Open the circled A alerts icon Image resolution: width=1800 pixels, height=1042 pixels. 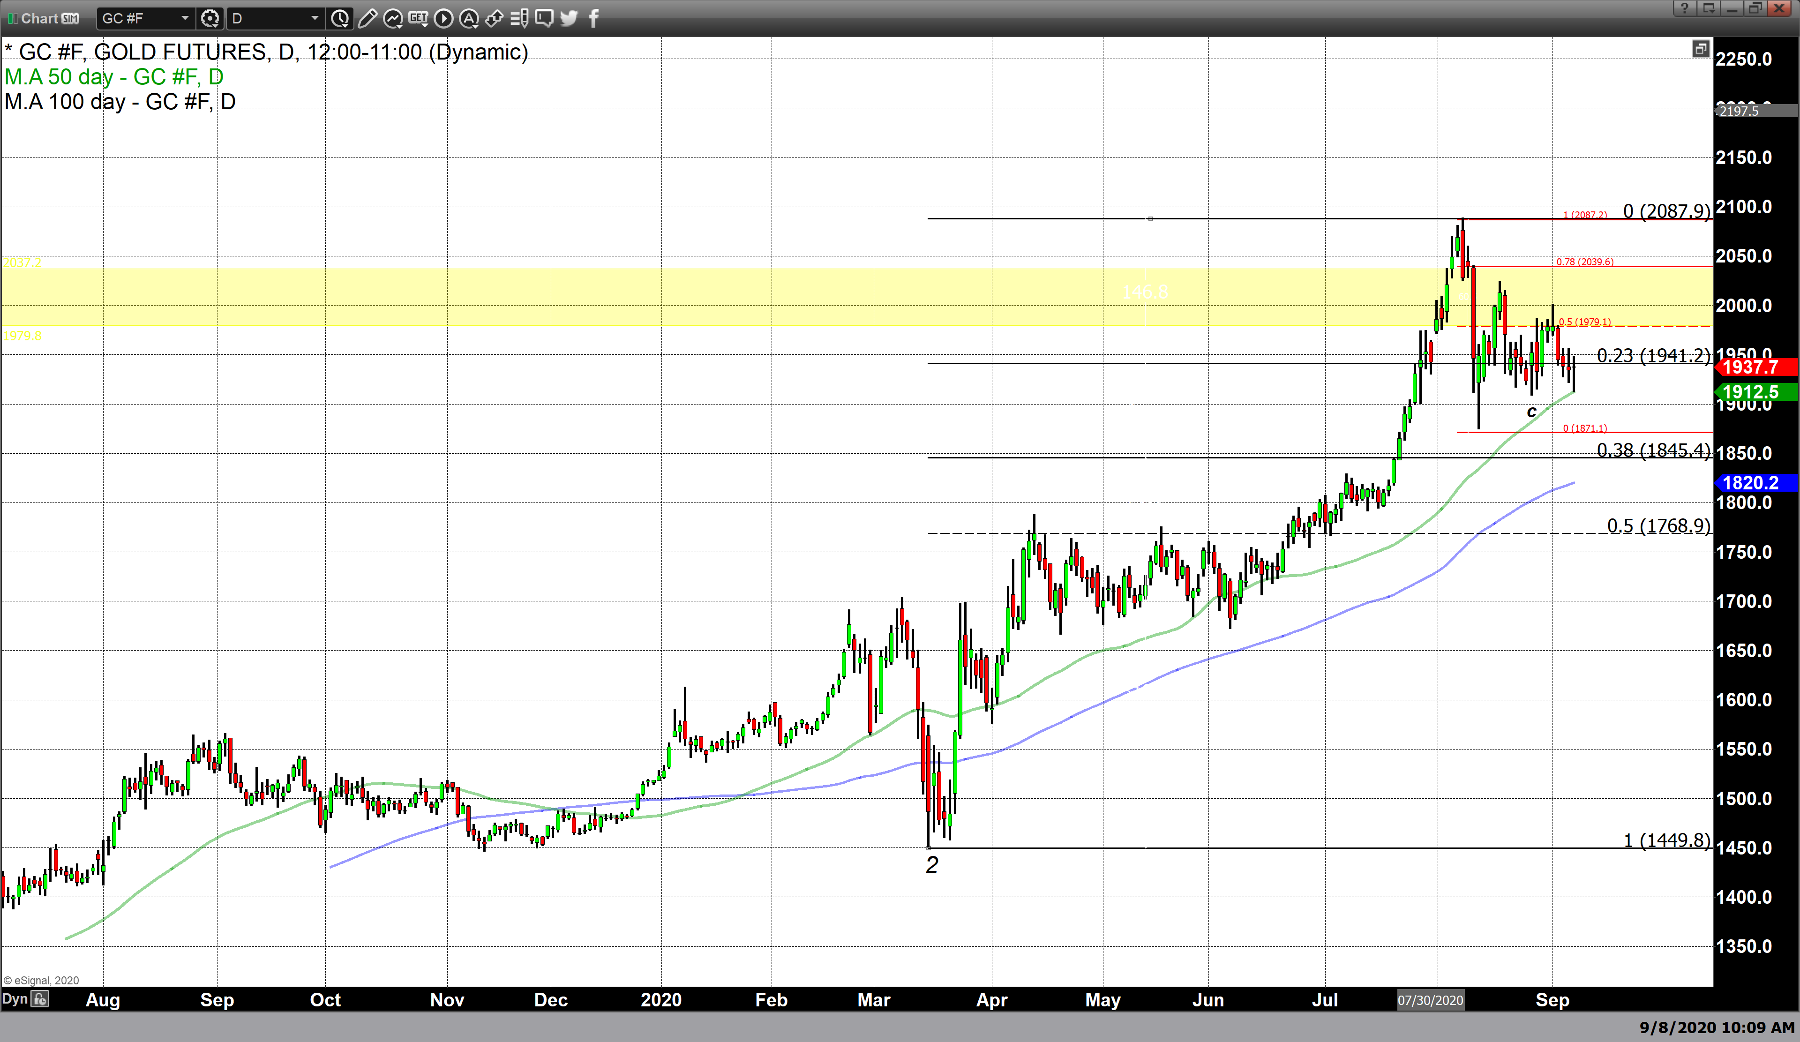click(x=469, y=19)
